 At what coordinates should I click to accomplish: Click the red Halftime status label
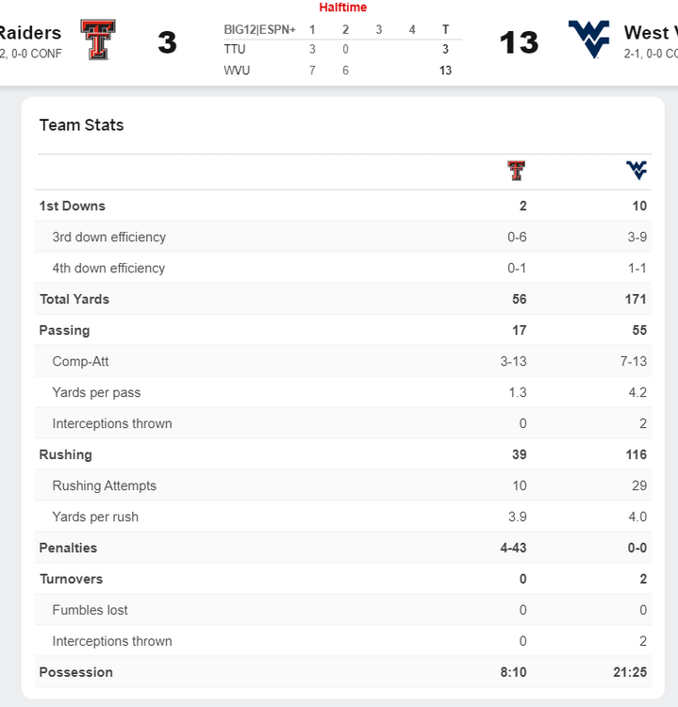pos(342,8)
